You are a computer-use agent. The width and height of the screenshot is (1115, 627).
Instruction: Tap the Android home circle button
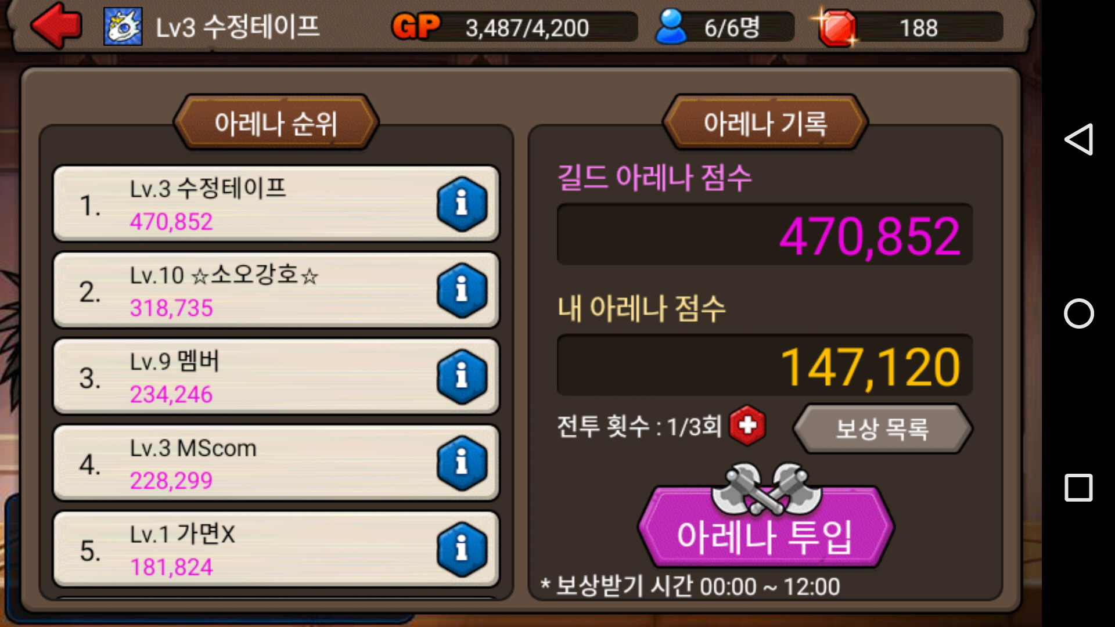point(1078,313)
